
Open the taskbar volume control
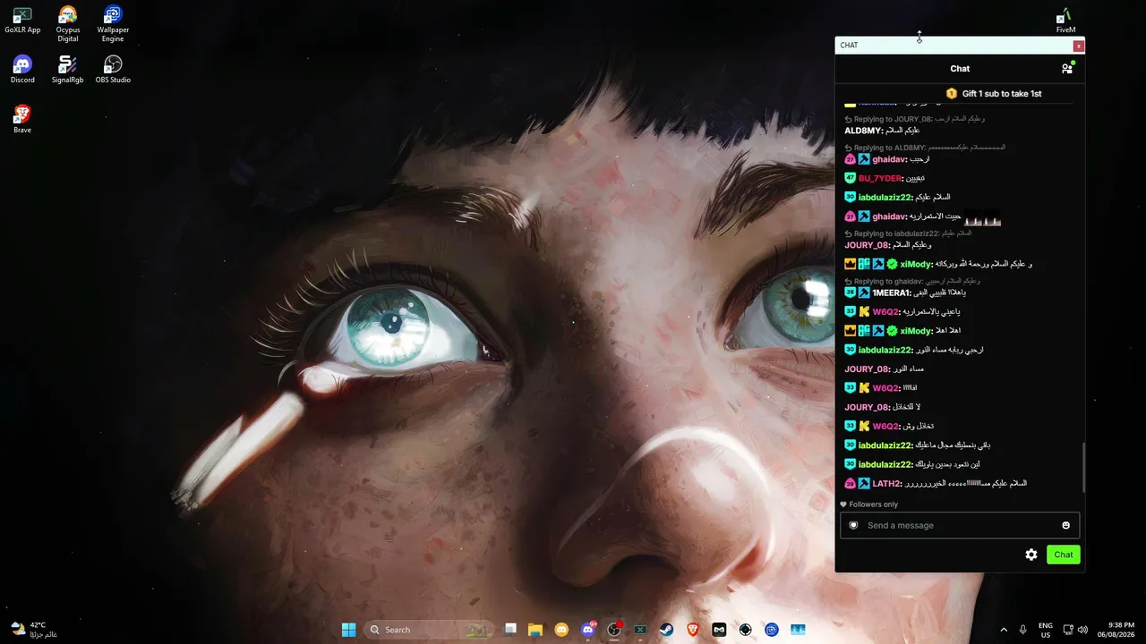click(x=1082, y=630)
